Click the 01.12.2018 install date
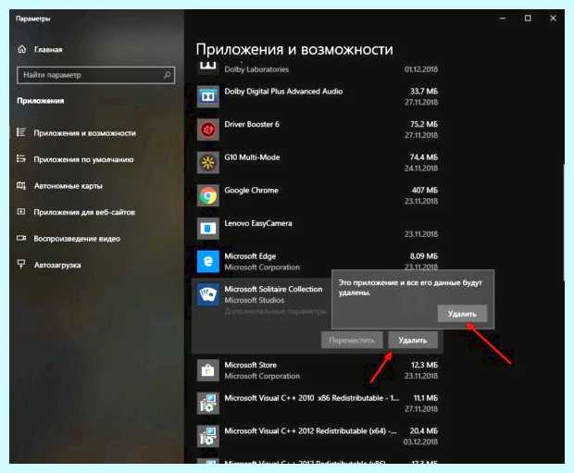The width and height of the screenshot is (574, 473). (x=421, y=69)
